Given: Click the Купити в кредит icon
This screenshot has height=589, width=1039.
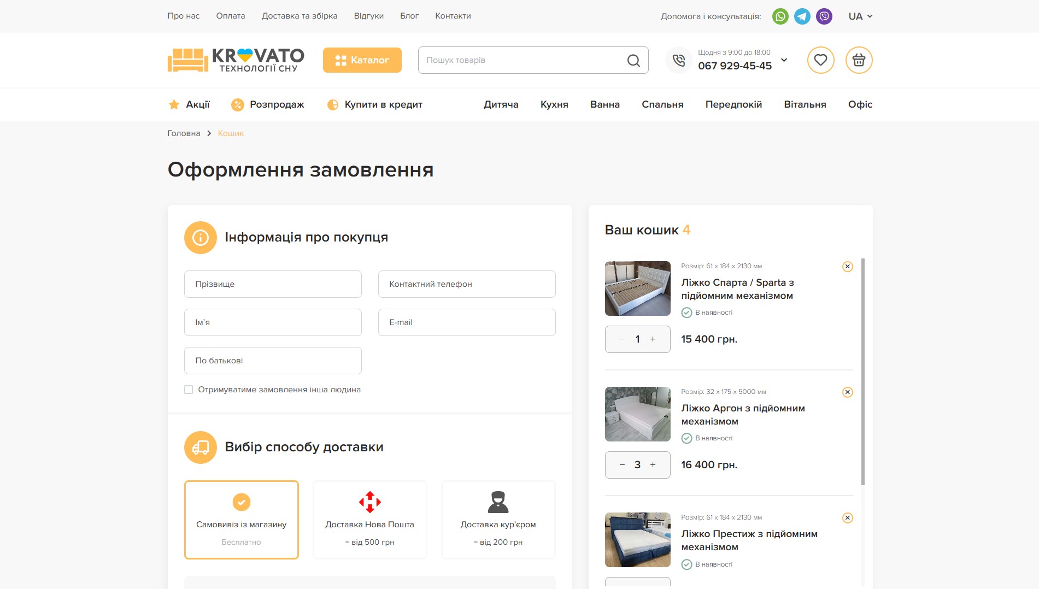Looking at the screenshot, I should tap(332, 104).
